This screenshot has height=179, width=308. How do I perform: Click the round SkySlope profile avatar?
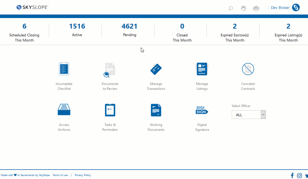[296, 8]
